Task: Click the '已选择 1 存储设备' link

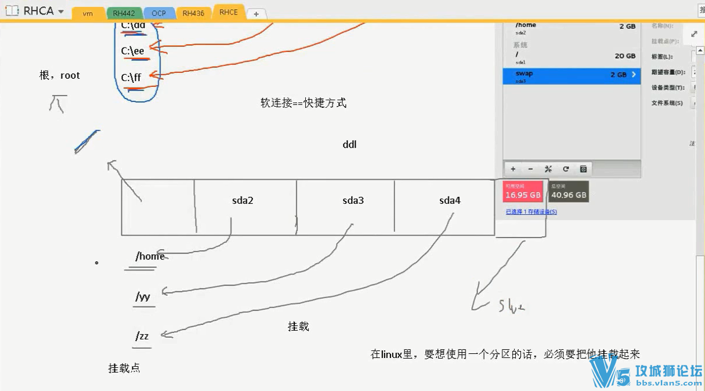Action: click(x=531, y=212)
